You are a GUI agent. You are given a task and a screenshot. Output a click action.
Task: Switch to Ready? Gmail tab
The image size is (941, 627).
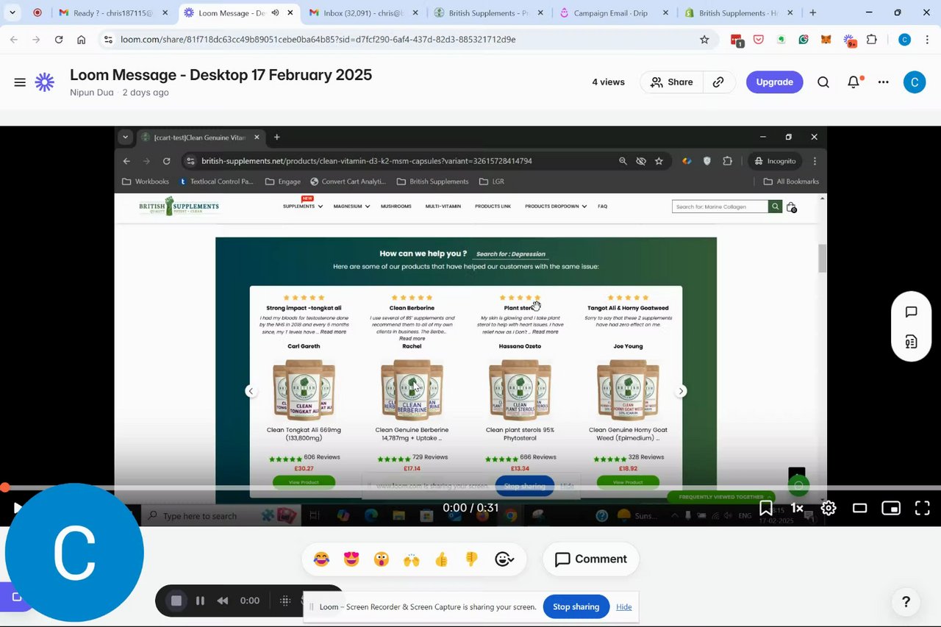pos(114,12)
